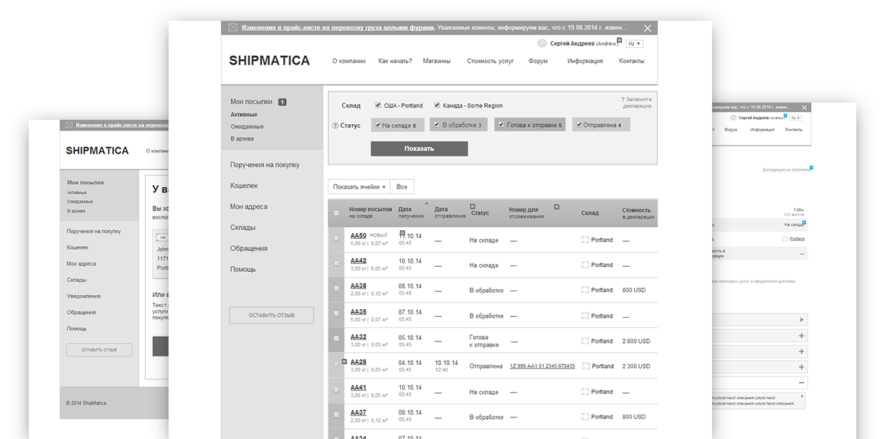Screen dimensions: 890x439
Task: Click the Portland flag icon in the AA50 row
Action: click(585, 240)
